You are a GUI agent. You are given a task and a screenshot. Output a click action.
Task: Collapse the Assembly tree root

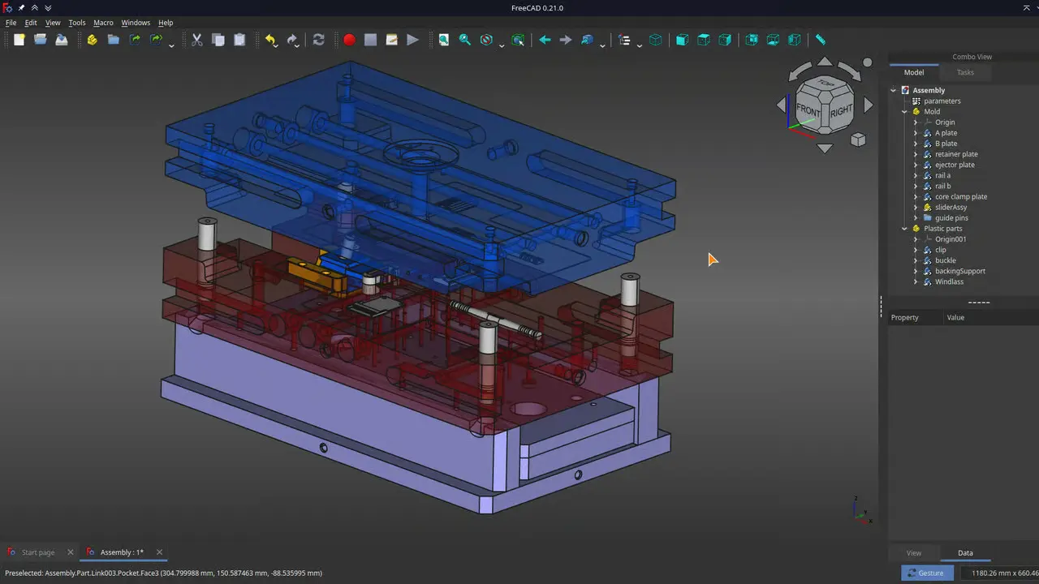tap(894, 90)
